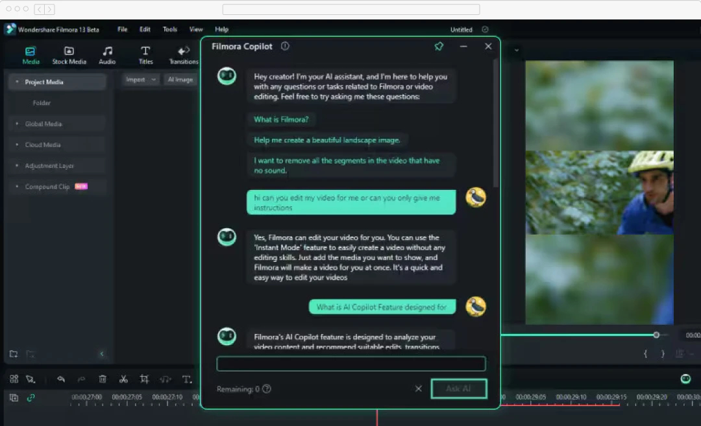Choose the 'remove all the segments' suggestion
Image resolution: width=701 pixels, height=426 pixels.
pyautogui.click(x=351, y=165)
